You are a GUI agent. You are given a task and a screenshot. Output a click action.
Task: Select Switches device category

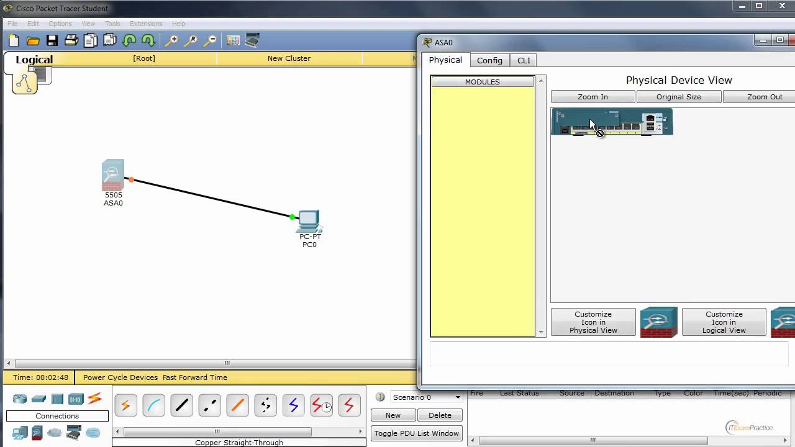(x=39, y=399)
